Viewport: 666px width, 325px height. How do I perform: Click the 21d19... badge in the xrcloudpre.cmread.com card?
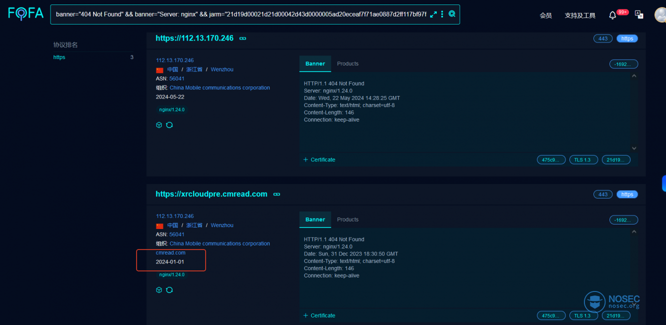pos(616,316)
